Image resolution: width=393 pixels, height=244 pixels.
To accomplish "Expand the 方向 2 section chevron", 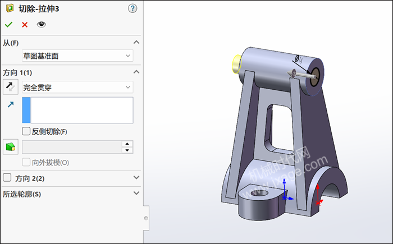I will pyautogui.click(x=136, y=178).
